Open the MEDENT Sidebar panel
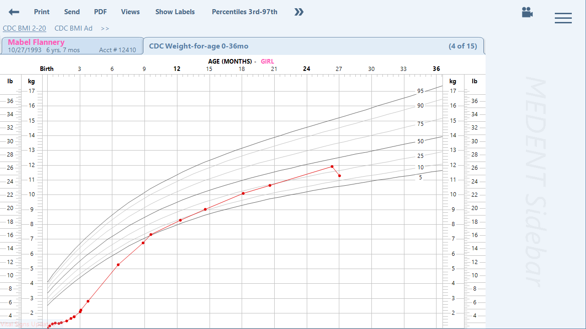 coord(535,183)
